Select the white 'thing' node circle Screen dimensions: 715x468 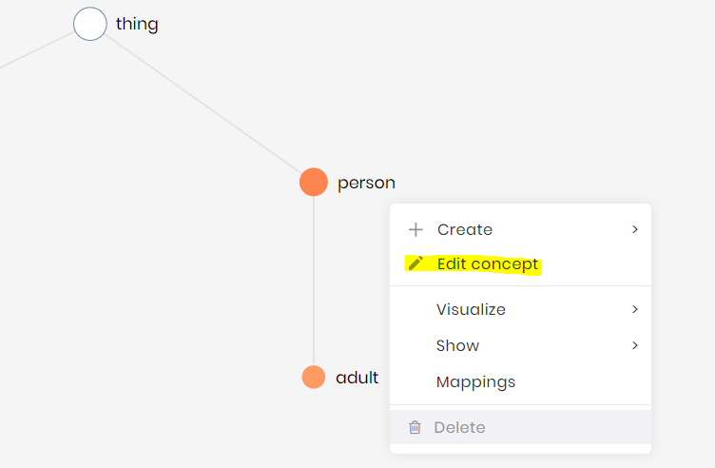point(90,24)
